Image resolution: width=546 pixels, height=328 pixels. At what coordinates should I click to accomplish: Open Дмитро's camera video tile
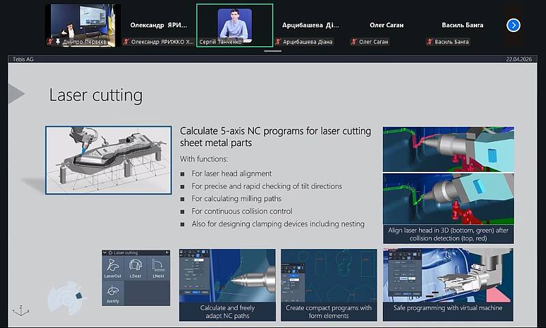(x=83, y=25)
